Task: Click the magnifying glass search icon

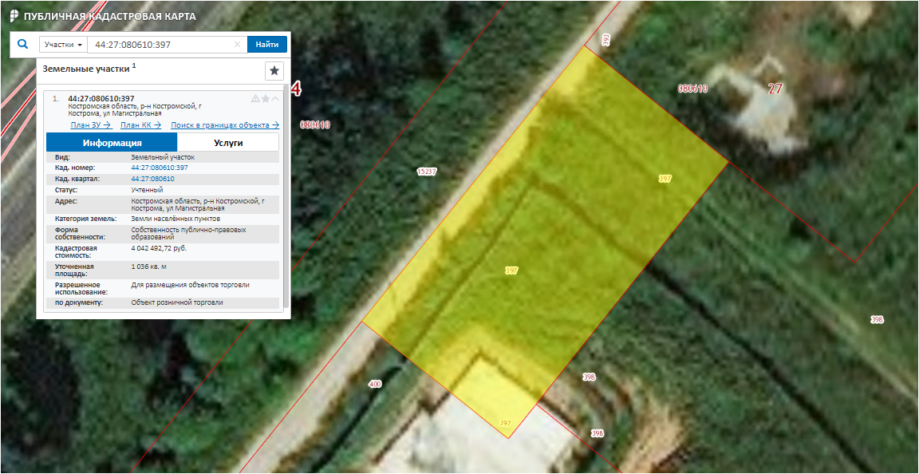Action: click(22, 45)
